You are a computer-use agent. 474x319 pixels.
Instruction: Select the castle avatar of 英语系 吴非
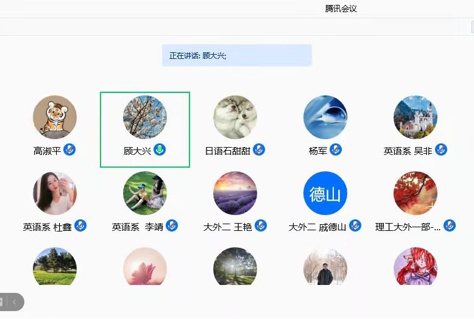[x=416, y=117]
